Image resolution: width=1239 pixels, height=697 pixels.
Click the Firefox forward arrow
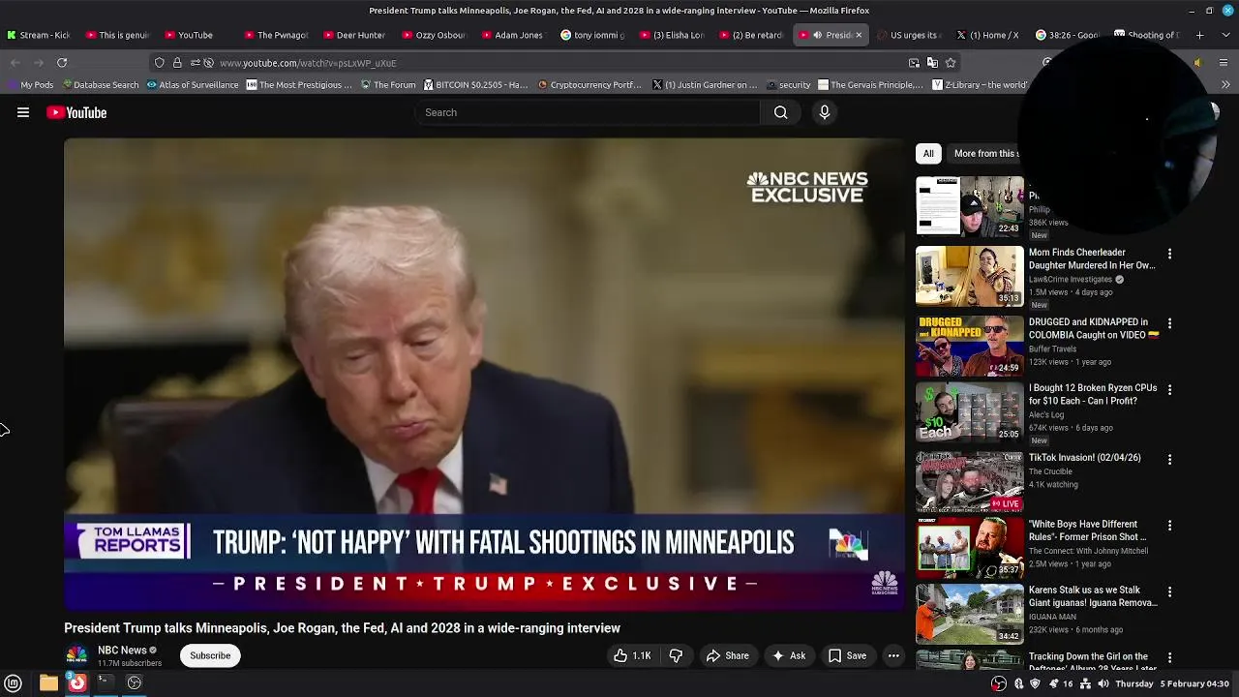39,63
